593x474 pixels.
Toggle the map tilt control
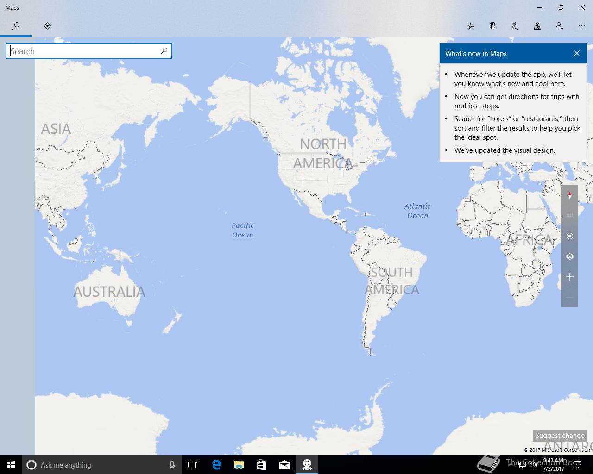pyautogui.click(x=570, y=216)
